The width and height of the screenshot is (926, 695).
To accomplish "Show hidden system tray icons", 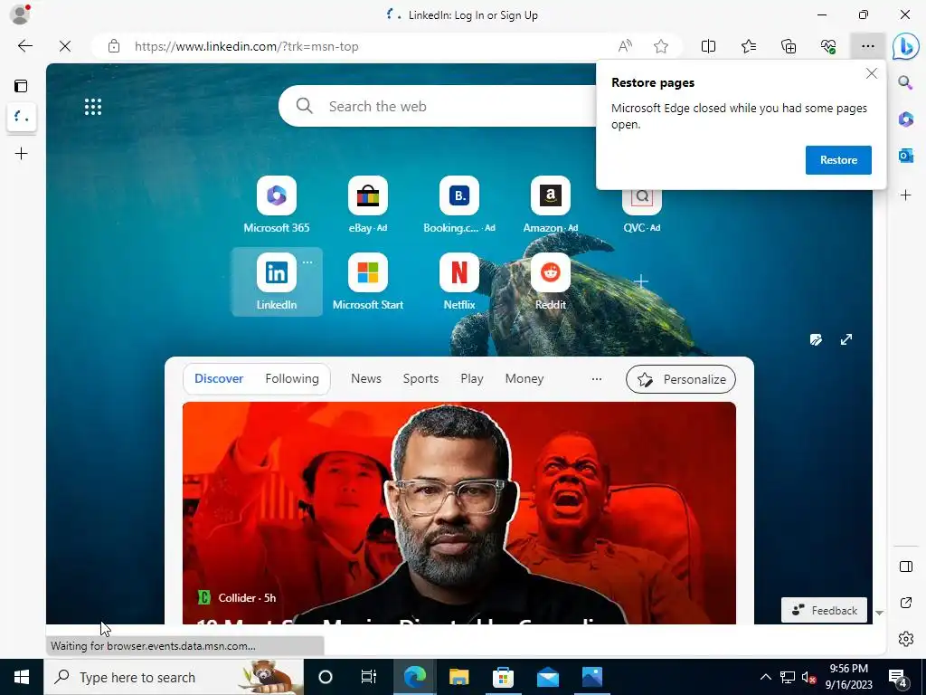I will [765, 677].
